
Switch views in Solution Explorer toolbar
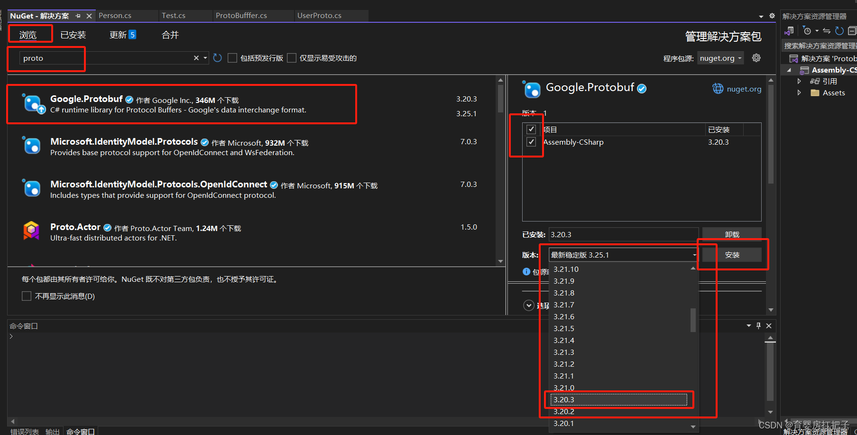(789, 31)
